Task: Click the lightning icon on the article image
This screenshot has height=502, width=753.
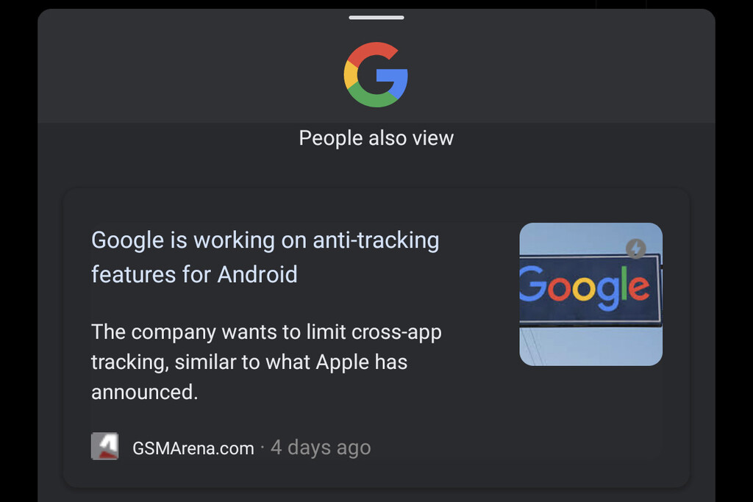Action: (635, 249)
